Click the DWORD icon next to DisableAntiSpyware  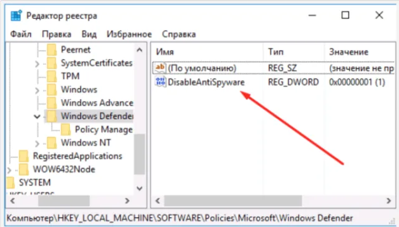coord(160,82)
